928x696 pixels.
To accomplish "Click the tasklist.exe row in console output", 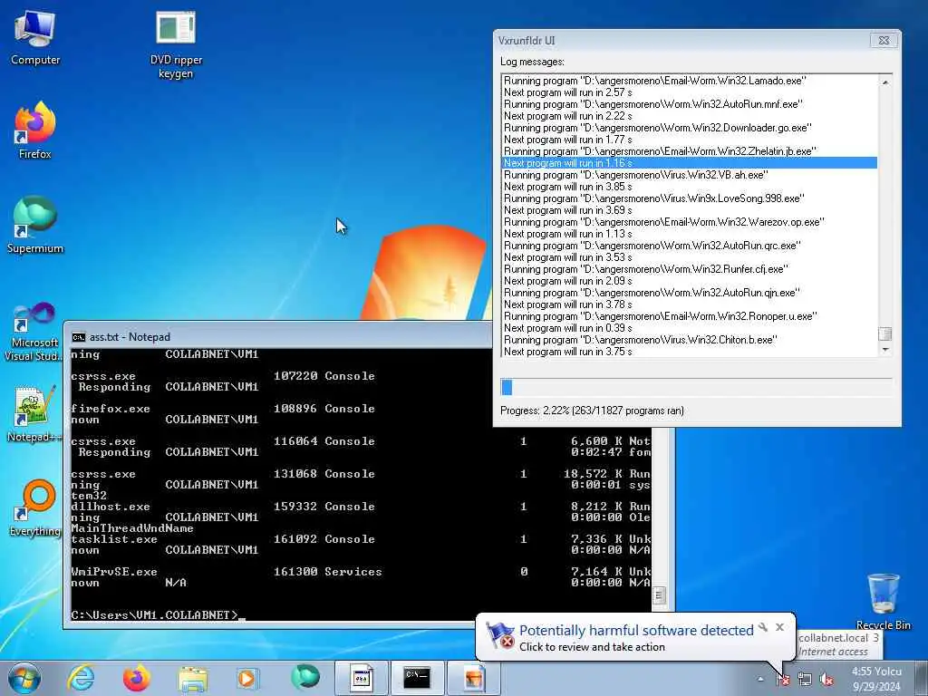I will point(361,539).
